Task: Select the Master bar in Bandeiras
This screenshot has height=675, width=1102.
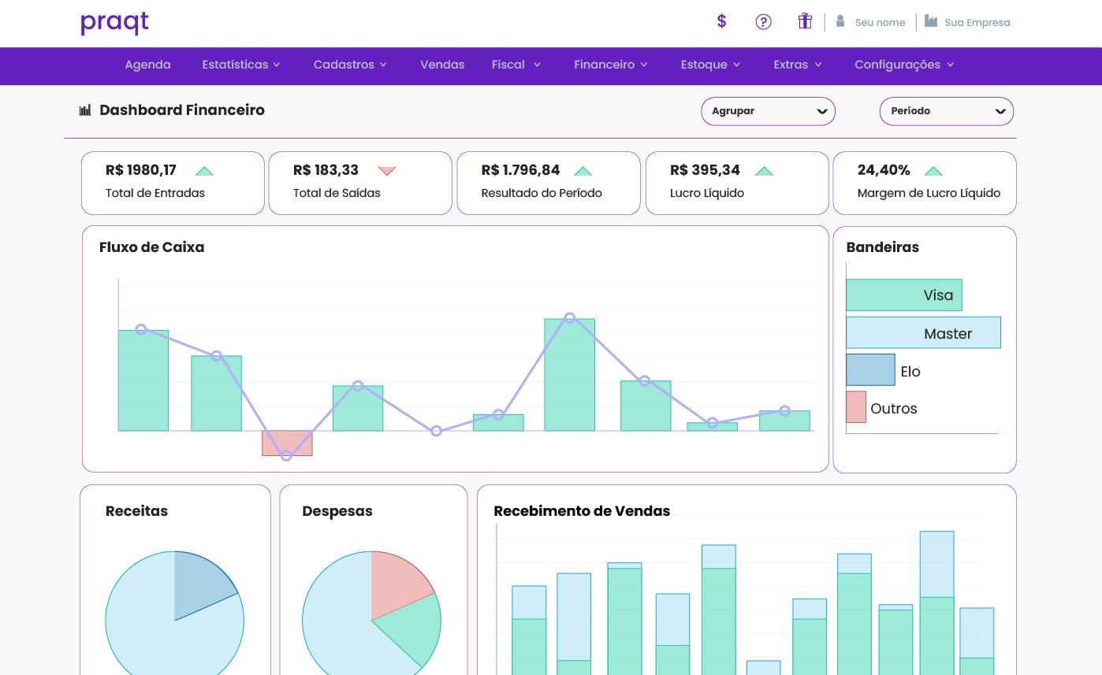Action: (923, 332)
